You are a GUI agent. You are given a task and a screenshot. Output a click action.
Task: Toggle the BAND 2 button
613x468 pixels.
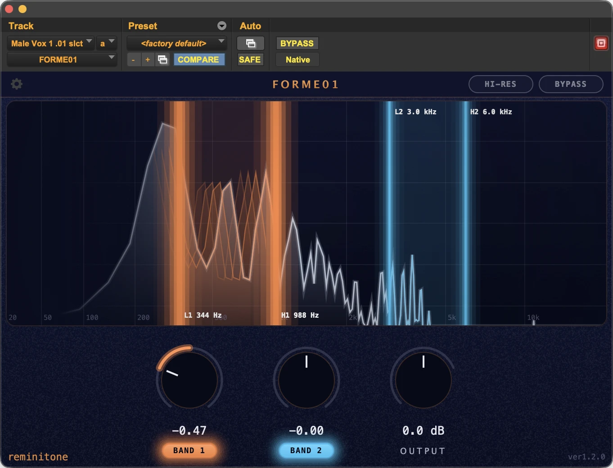[306, 450]
